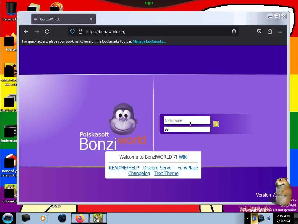Maximize the Firefox window
298x224 pixels.
click(x=277, y=17)
